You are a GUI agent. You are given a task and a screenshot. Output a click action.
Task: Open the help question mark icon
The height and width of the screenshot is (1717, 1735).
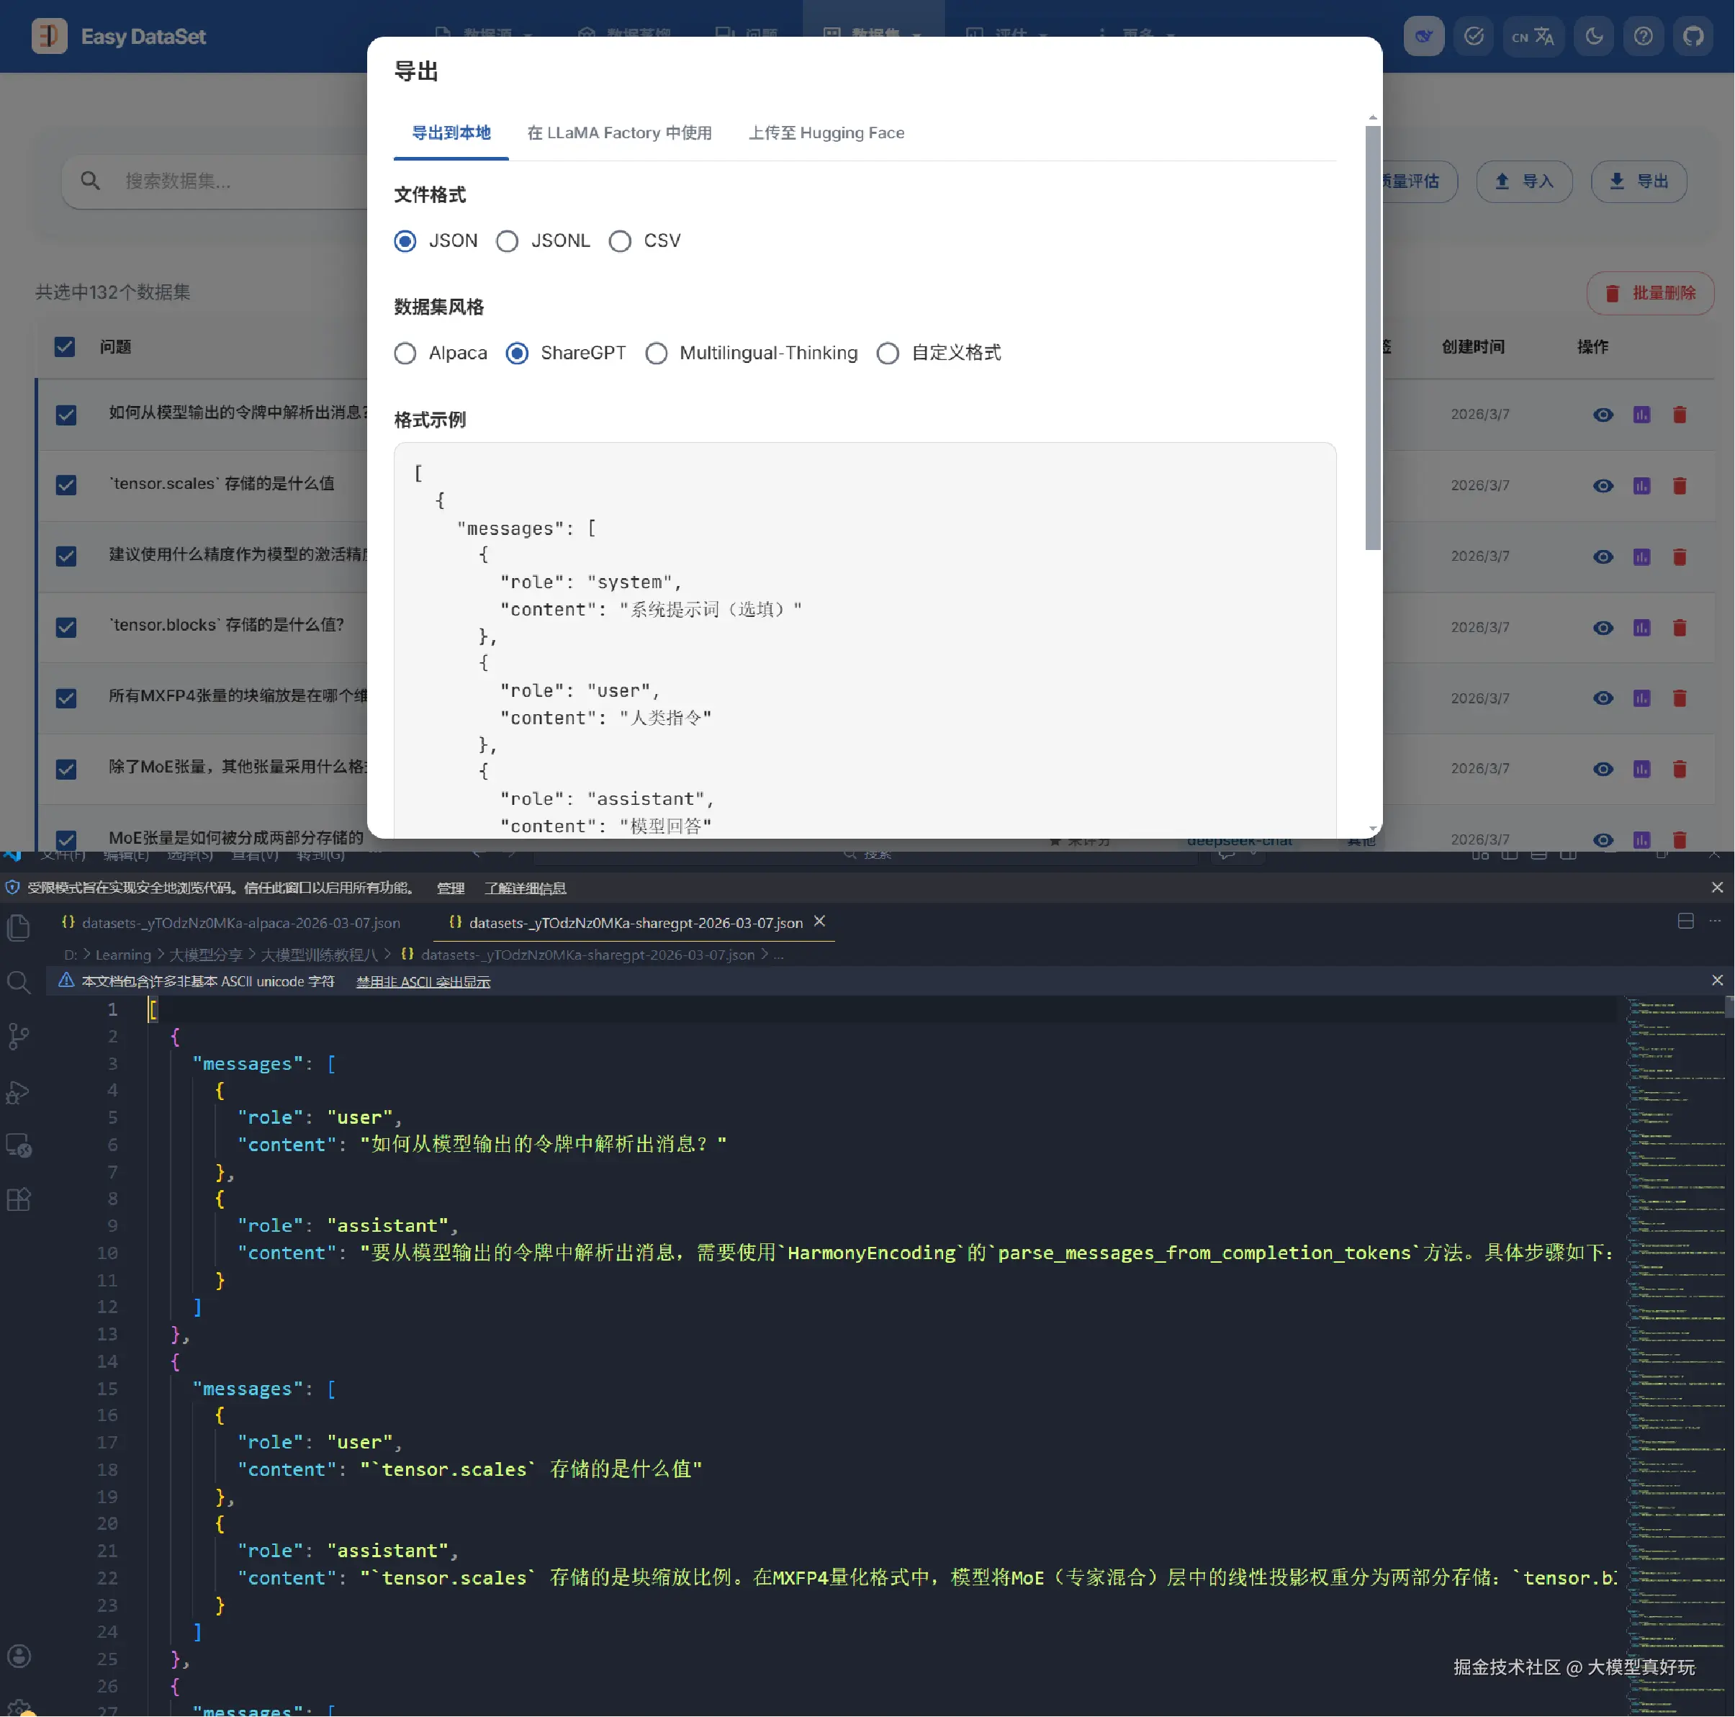[1643, 37]
